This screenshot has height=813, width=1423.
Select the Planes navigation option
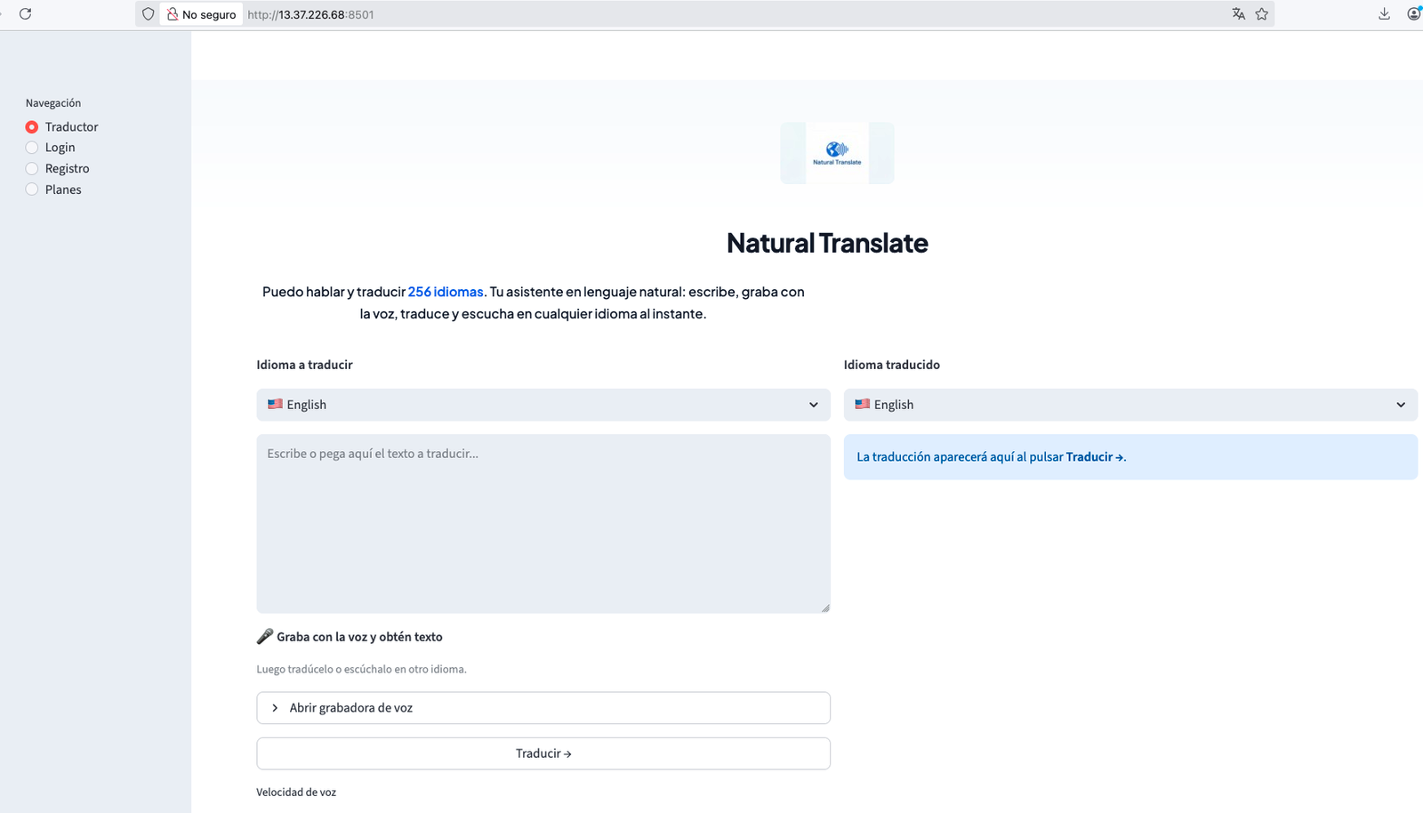(32, 189)
